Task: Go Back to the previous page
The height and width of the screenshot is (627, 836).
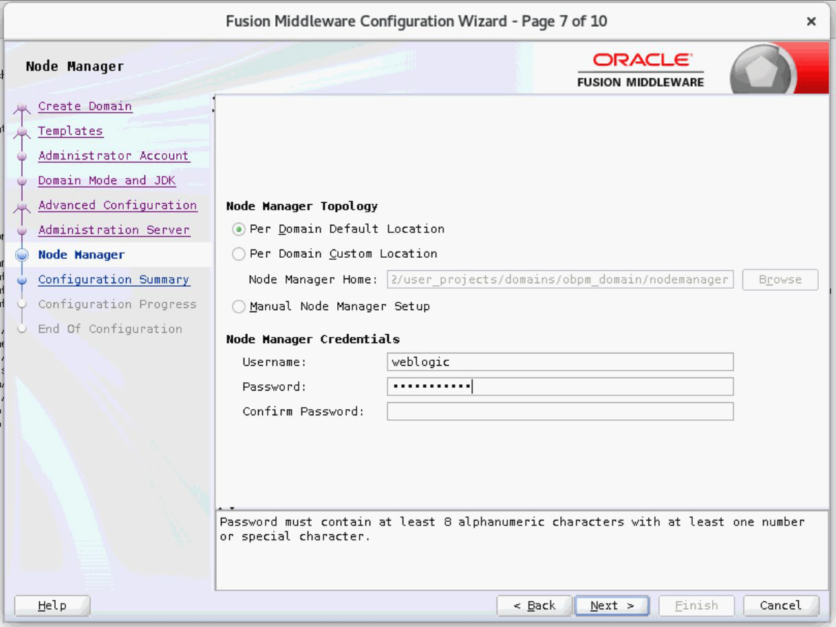Action: point(535,606)
